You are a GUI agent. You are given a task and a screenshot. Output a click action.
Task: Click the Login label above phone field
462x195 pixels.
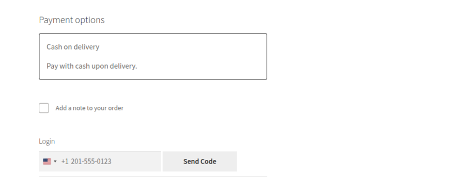[47, 141]
